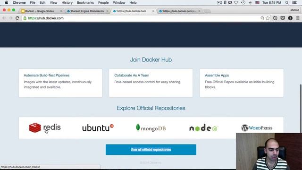Open the View menu
Screen dimensions: 302x170
53,2
